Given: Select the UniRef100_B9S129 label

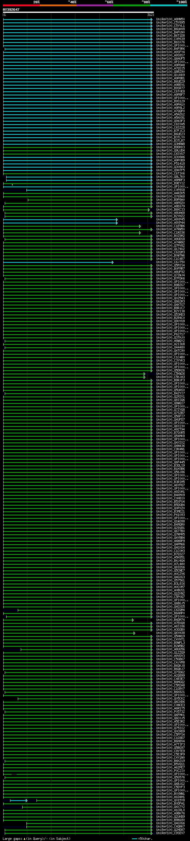Looking at the screenshot, I should pyautogui.click(x=170, y=101).
